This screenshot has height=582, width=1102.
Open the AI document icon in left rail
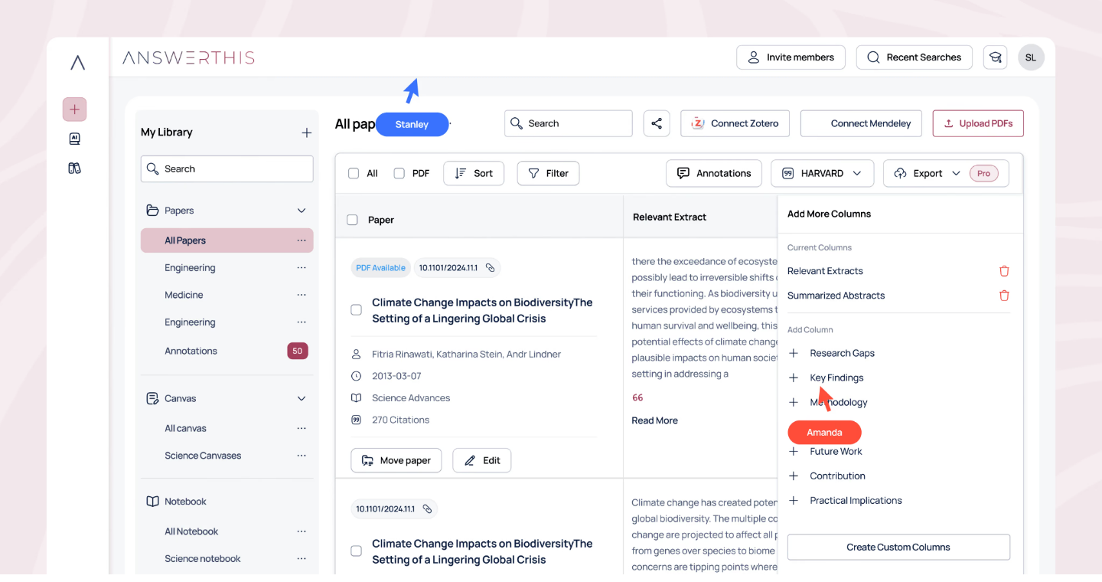point(74,139)
